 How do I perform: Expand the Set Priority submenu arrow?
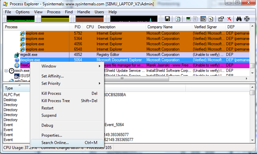99,83
